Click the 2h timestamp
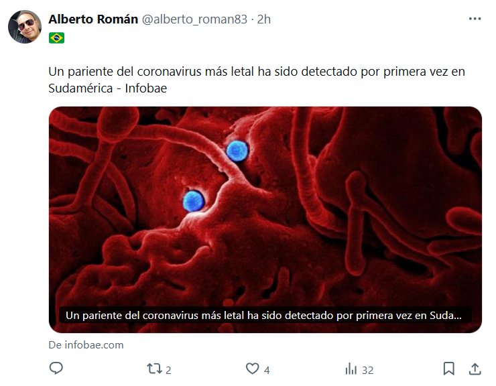 tap(264, 19)
